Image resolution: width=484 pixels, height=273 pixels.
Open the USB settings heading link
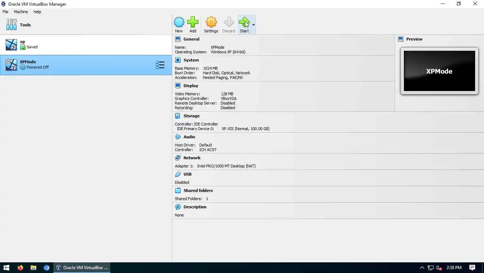click(x=188, y=174)
